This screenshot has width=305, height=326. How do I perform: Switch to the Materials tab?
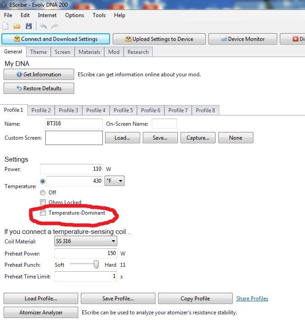click(x=89, y=52)
